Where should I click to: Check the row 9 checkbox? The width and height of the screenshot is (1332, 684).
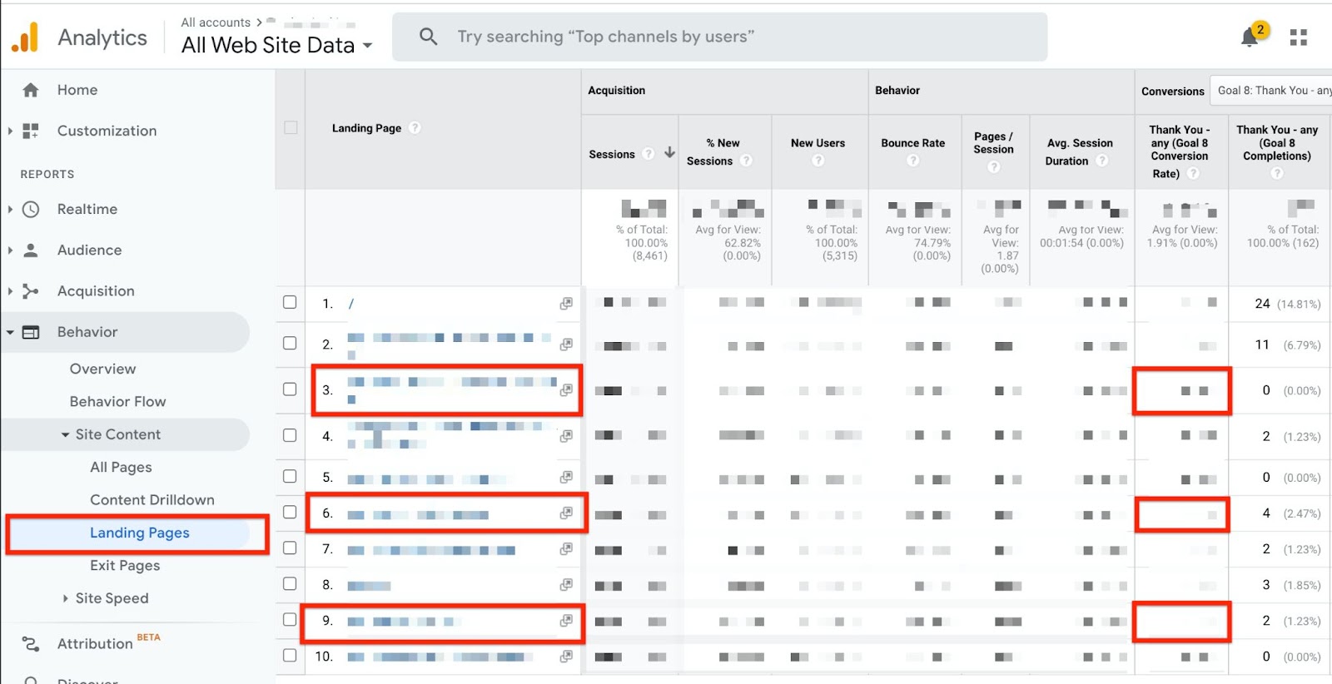coord(290,619)
